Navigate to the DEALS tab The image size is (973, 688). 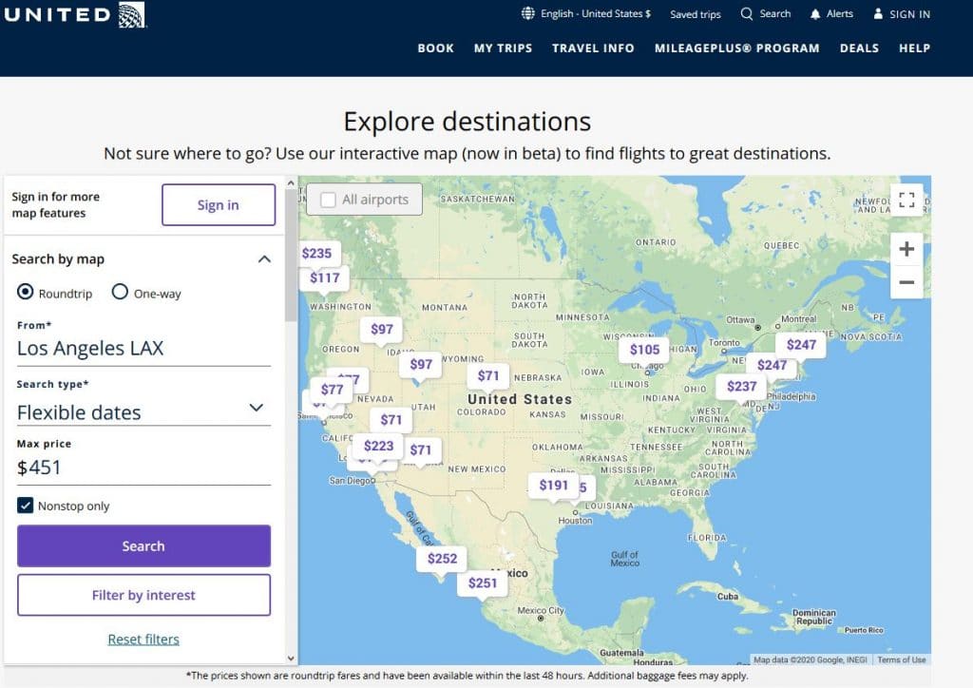[x=859, y=48]
